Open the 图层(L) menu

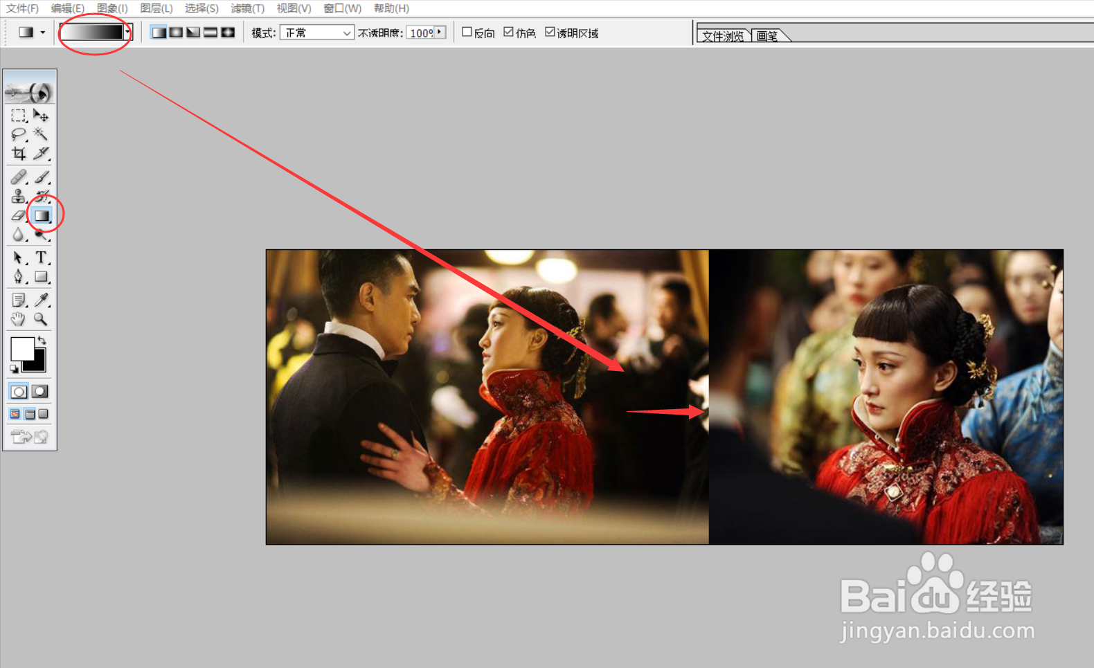click(156, 8)
